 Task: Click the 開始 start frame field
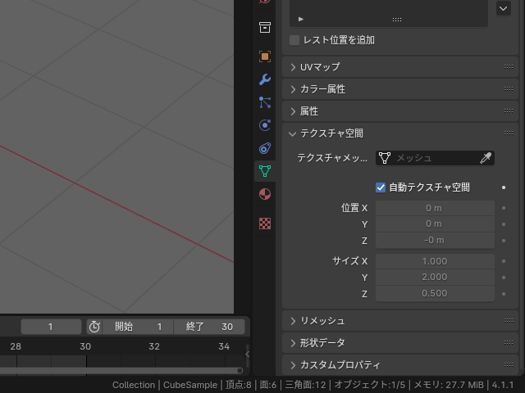(138, 327)
